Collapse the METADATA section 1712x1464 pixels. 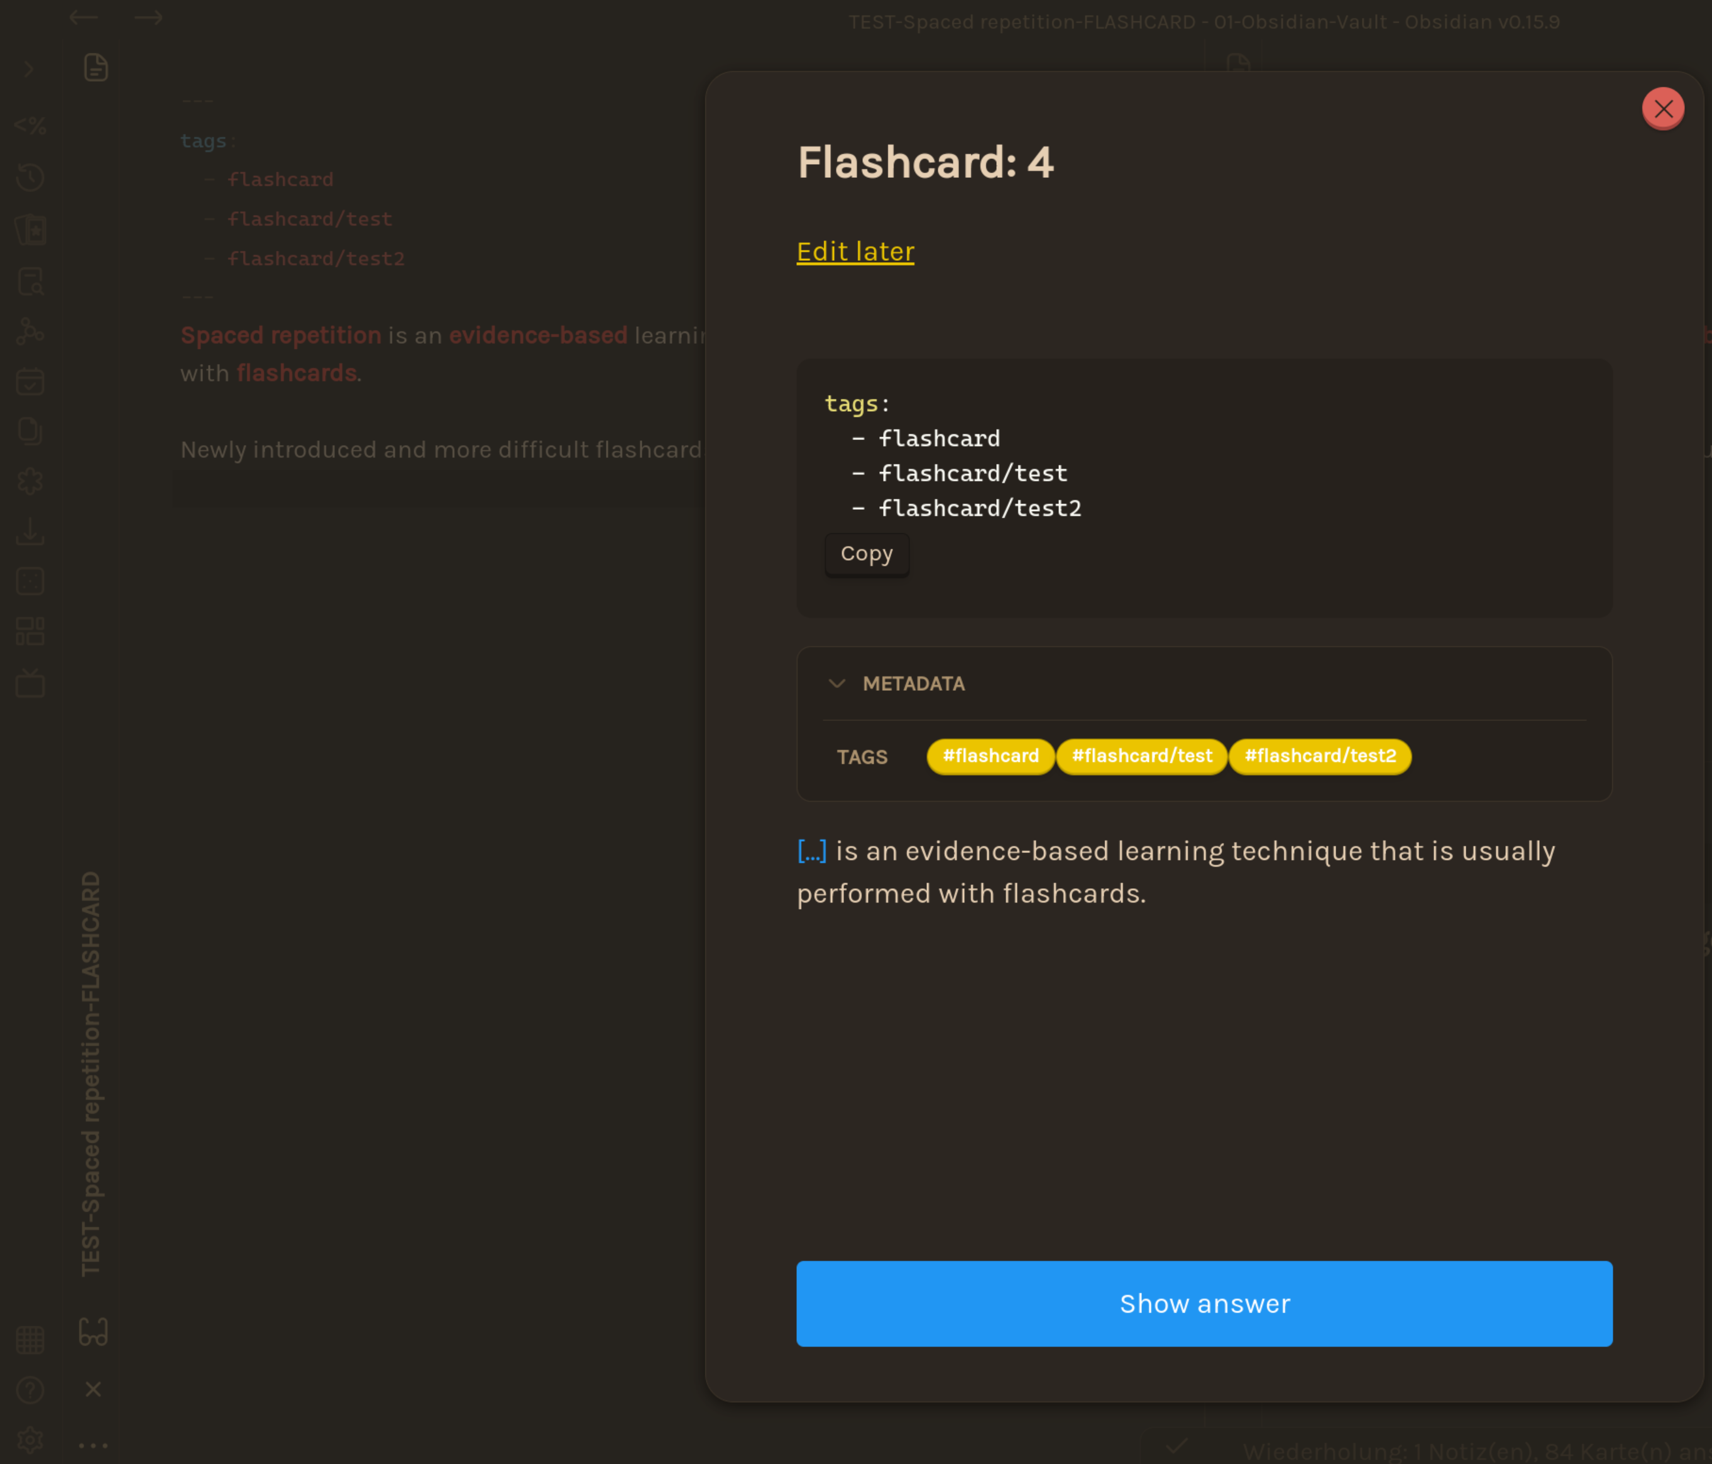point(838,684)
